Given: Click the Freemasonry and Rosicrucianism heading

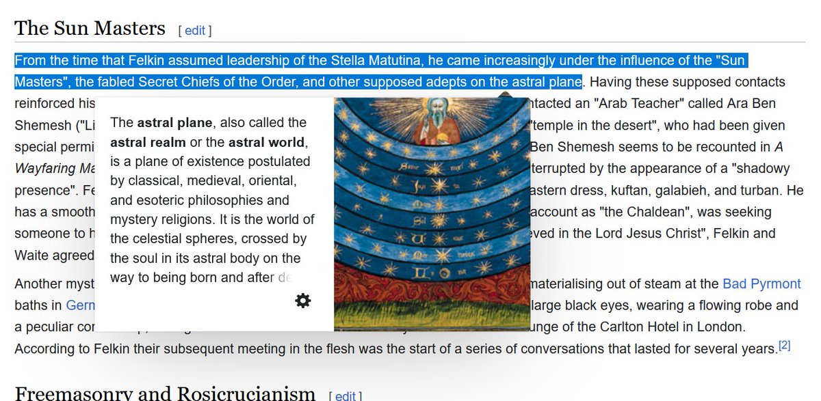Looking at the screenshot, I should (x=165, y=394).
